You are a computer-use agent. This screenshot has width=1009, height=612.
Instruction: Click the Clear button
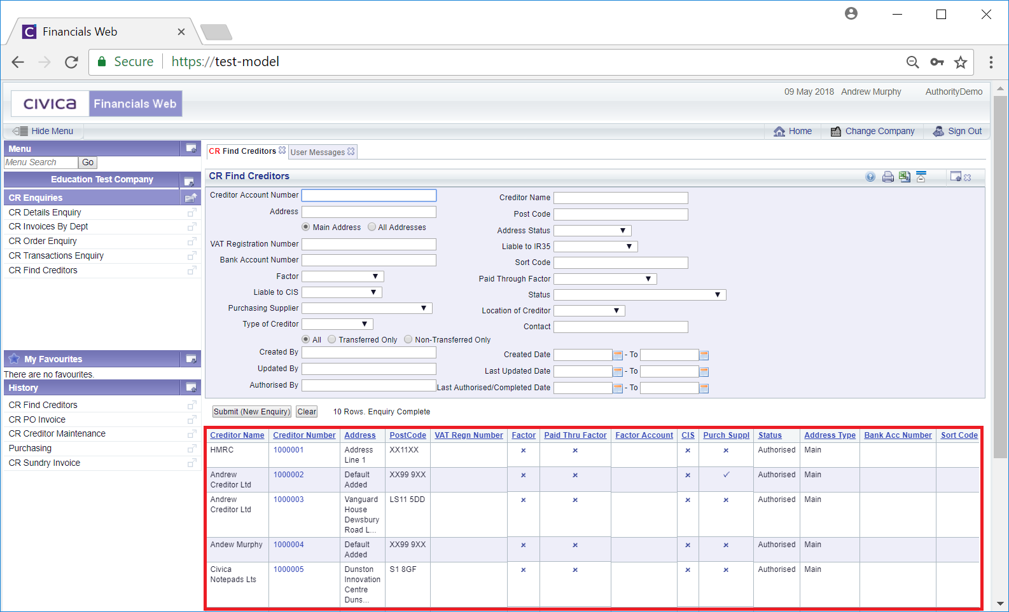click(x=307, y=412)
